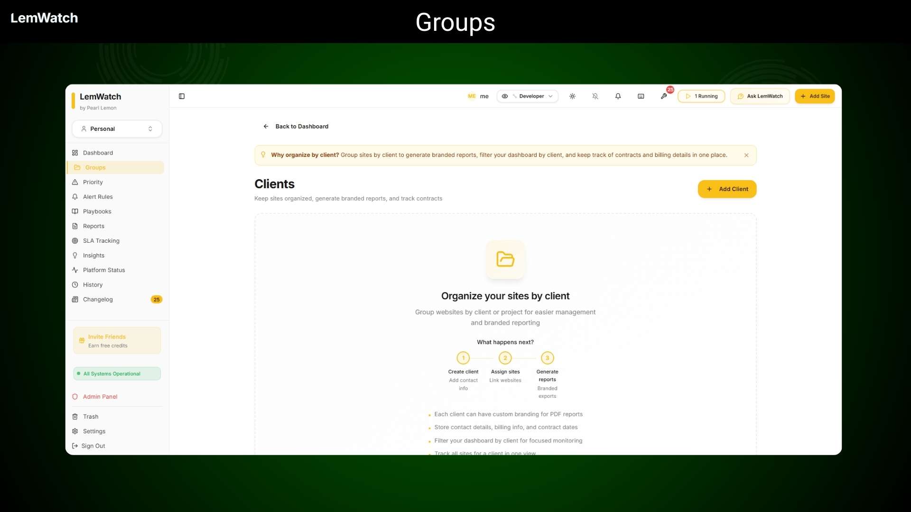This screenshot has height=512, width=911.
Task: Open the keyboard shortcuts icon
Action: coord(641,96)
